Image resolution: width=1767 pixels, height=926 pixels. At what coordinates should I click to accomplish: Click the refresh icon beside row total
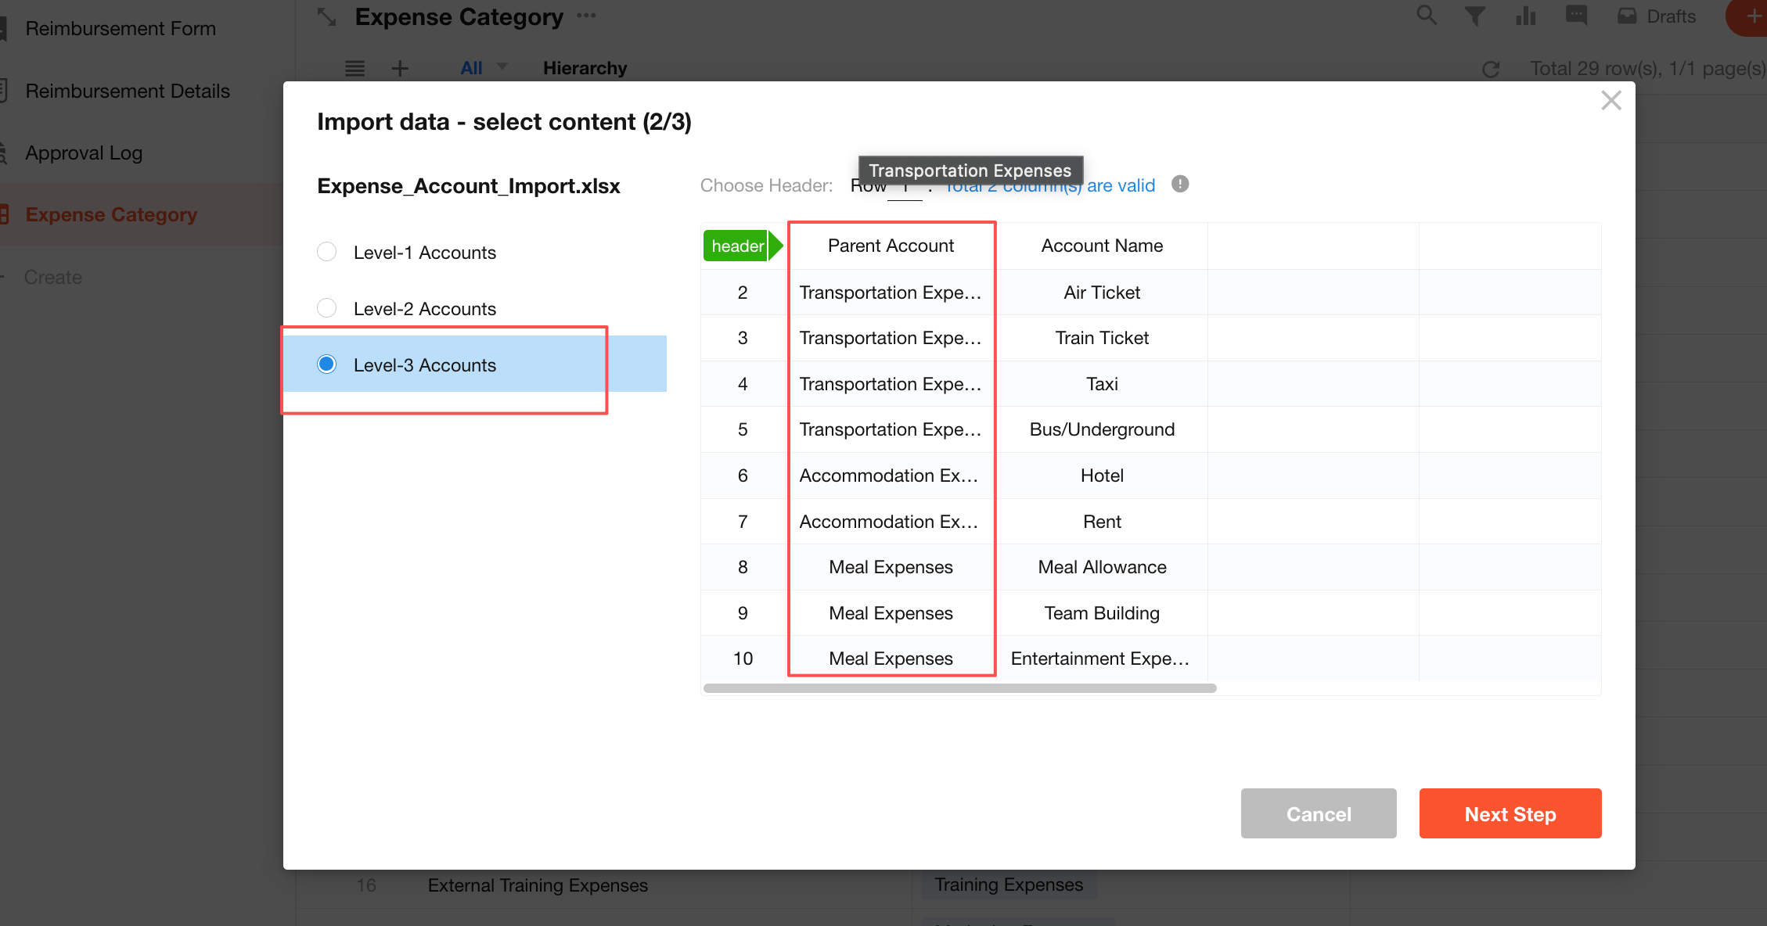pos(1491,69)
